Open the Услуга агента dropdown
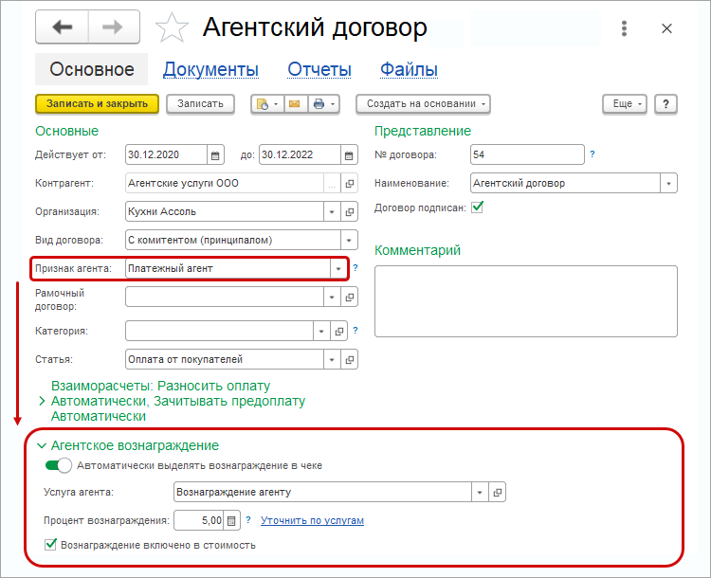This screenshot has height=578, width=711. tap(480, 493)
